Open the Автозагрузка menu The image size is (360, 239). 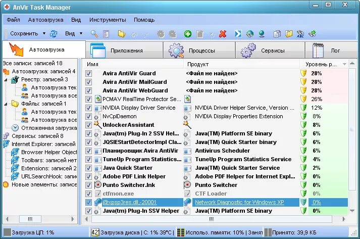pos(45,20)
